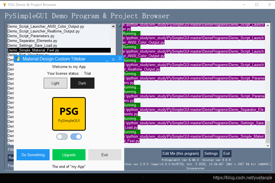The width and height of the screenshot is (275, 183).
Task: Click output path line ending 'Demo_Separator_Ele'
Action: point(194,110)
